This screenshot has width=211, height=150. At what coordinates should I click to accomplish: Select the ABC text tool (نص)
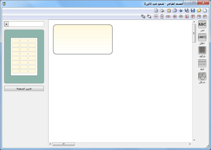202,24
